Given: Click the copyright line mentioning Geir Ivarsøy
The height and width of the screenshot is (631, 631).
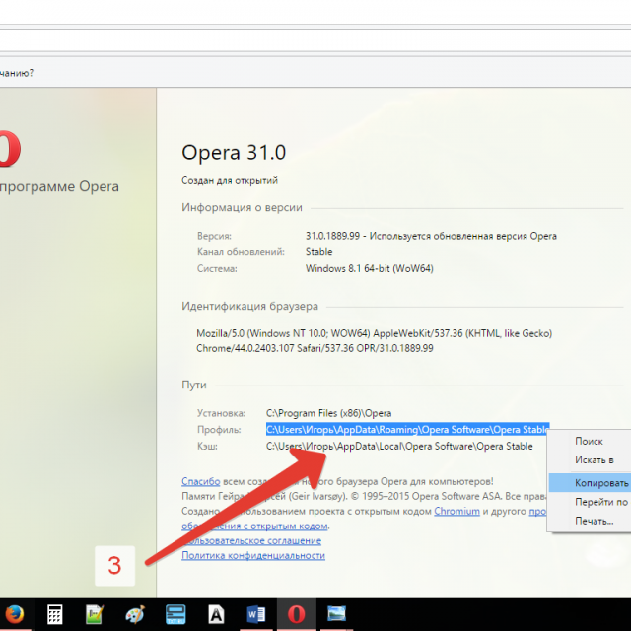Looking at the screenshot, I should coord(364,496).
